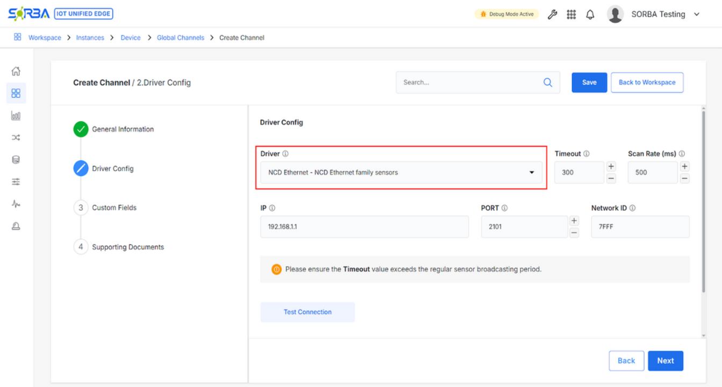Increase the Timeout value with plus
Screen dimensions: 722x387
[611, 167]
